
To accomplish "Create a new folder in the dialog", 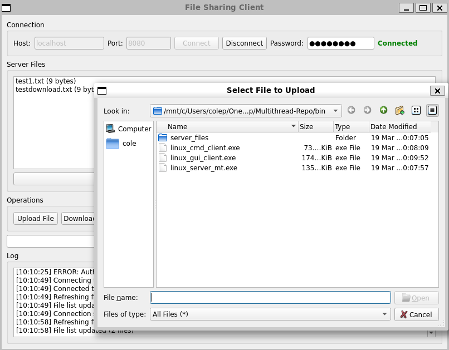I will [x=399, y=110].
